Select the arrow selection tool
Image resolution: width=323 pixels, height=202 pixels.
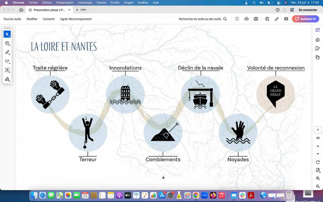[7, 34]
